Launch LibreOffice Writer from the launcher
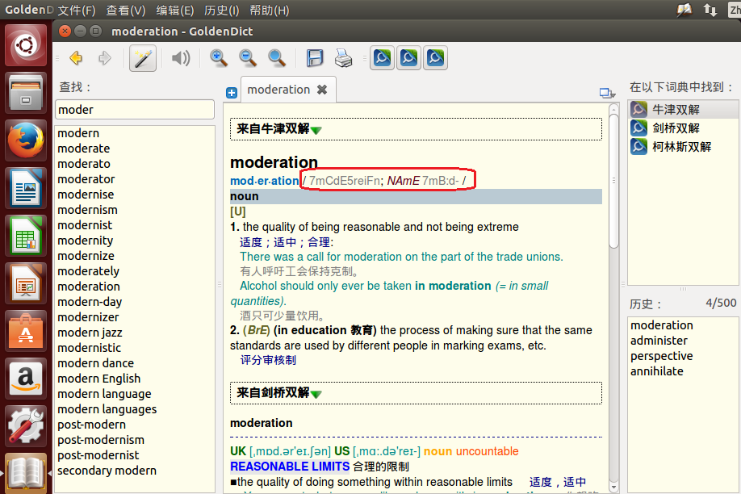This screenshot has height=494, width=741. (26, 188)
